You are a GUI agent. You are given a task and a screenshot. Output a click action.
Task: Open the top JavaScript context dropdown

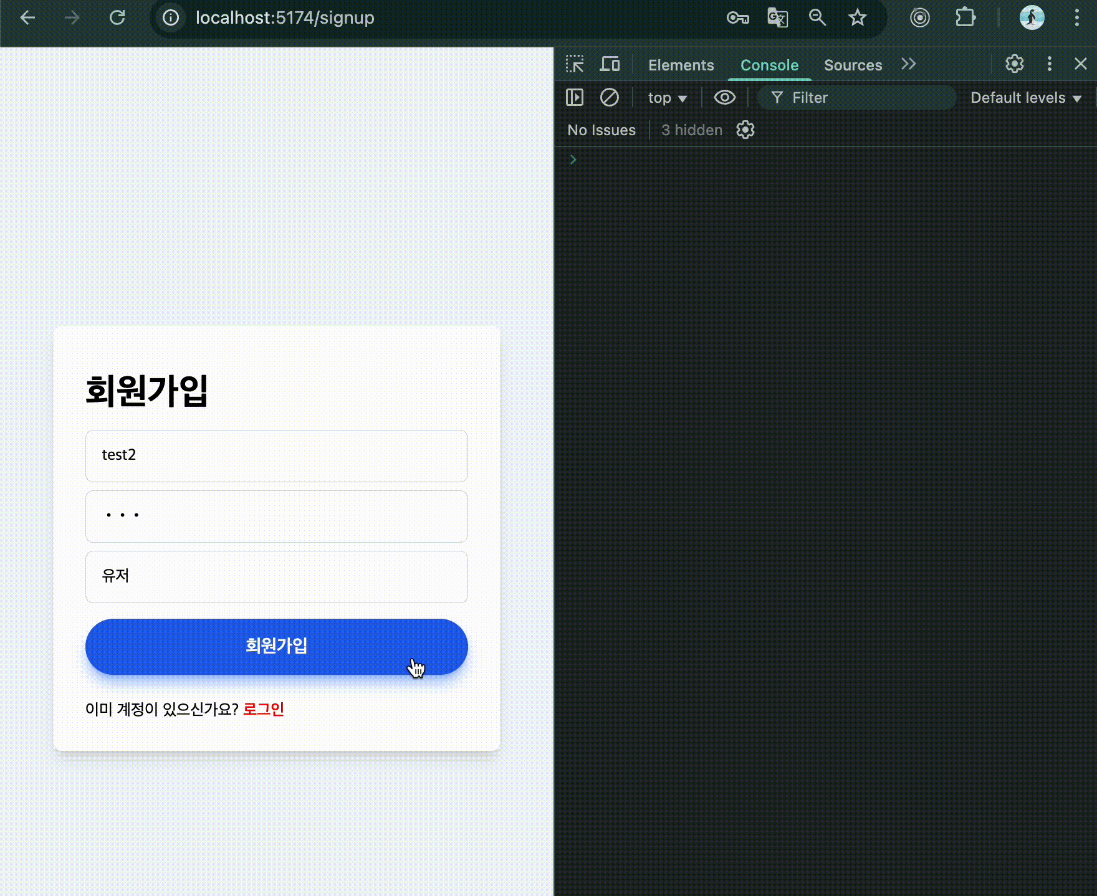[x=668, y=98]
